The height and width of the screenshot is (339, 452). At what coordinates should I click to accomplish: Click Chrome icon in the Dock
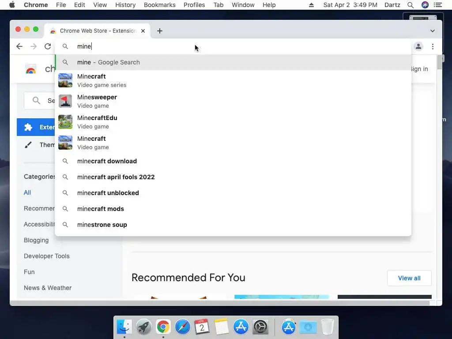(163, 327)
